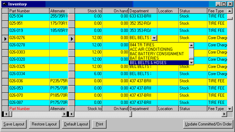Select row selector for part 025-934
Viewport: 235px width, 132px height.
coord(5,17)
